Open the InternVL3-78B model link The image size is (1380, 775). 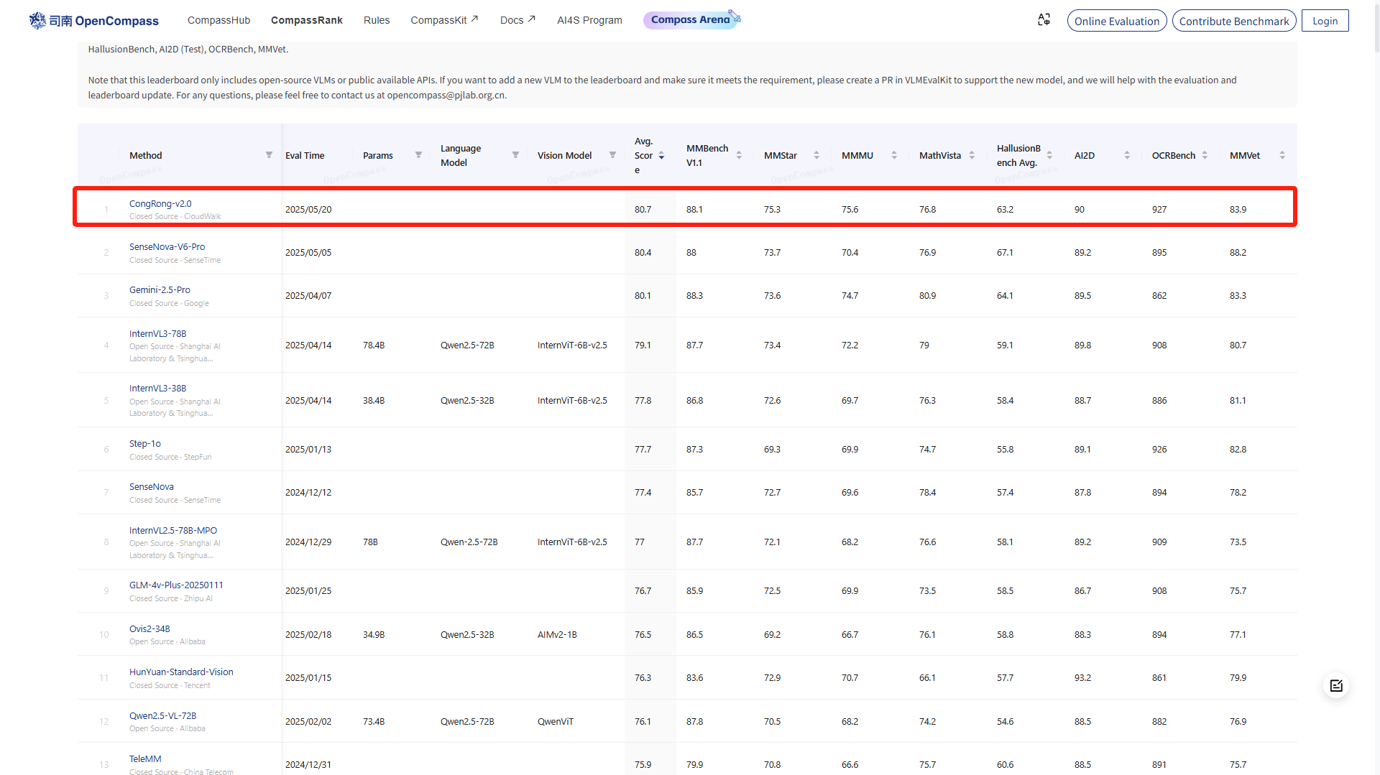[x=157, y=333]
